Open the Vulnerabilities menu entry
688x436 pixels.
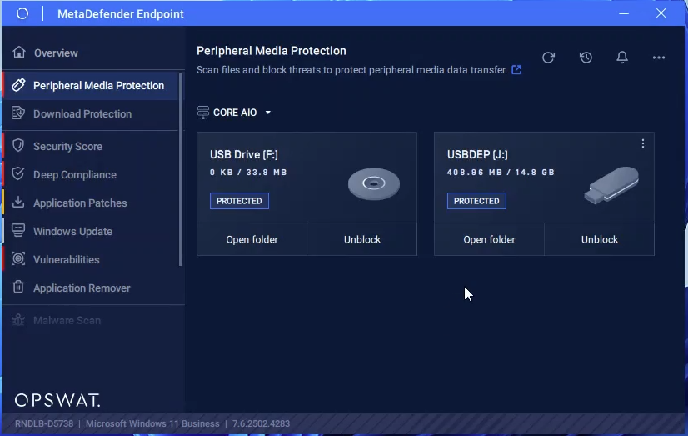pyautogui.click(x=67, y=259)
